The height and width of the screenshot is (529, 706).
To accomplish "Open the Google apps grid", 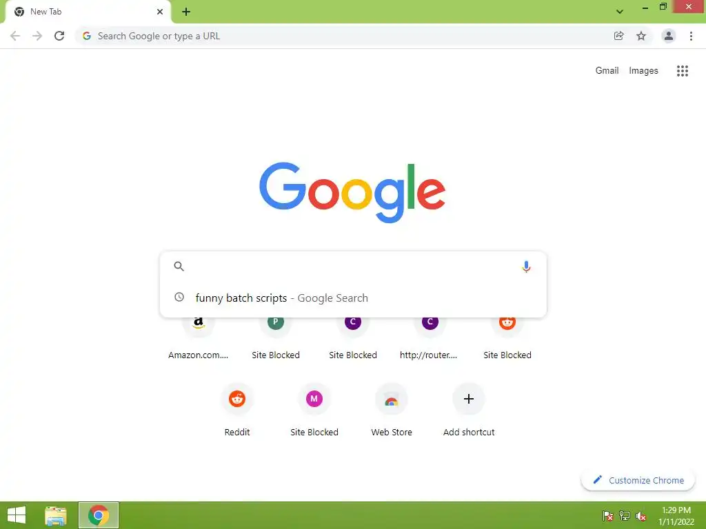I will [683, 71].
